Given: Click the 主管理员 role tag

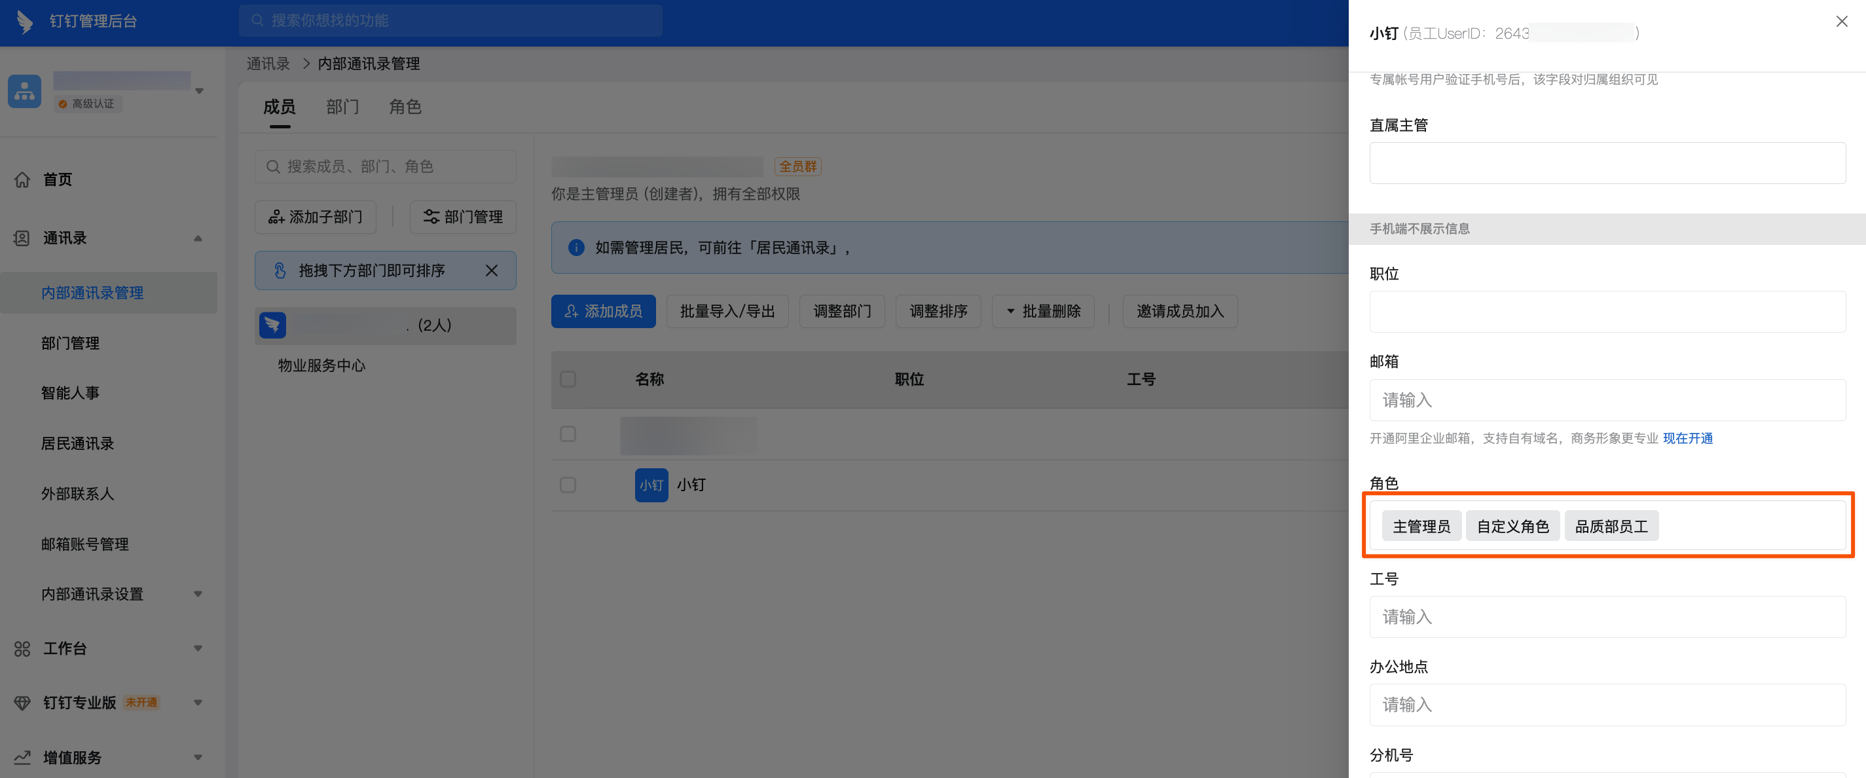Looking at the screenshot, I should [x=1421, y=527].
